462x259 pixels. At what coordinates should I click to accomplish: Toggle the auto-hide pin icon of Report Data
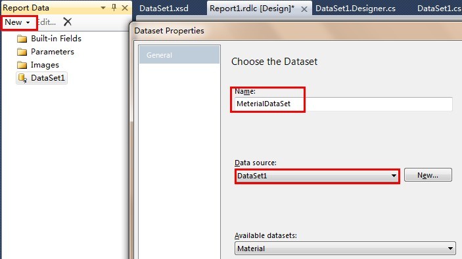click(114, 8)
